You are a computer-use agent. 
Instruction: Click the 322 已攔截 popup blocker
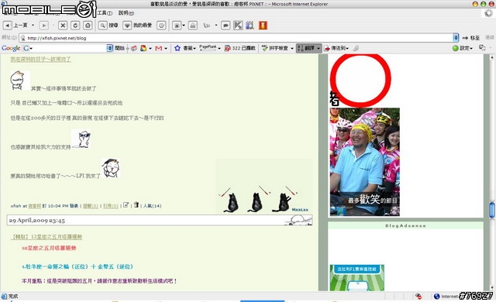[239, 48]
